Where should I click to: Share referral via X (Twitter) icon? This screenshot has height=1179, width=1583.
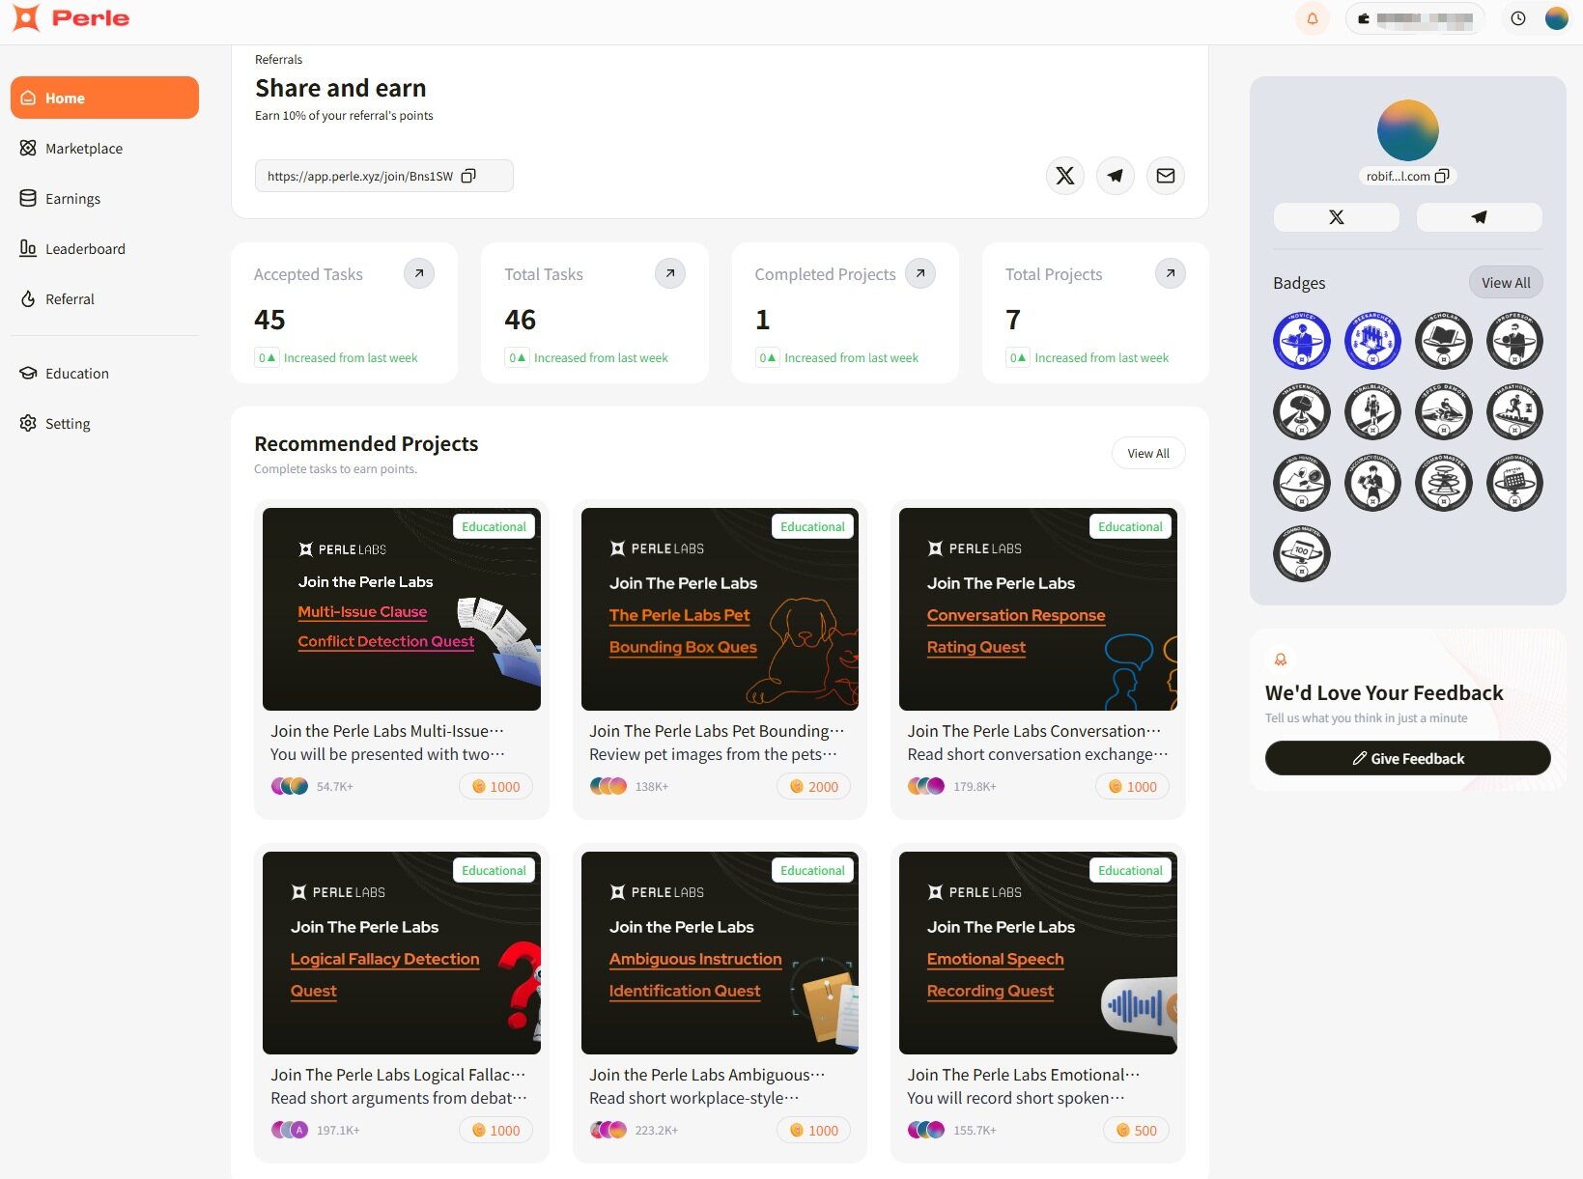coord(1064,176)
